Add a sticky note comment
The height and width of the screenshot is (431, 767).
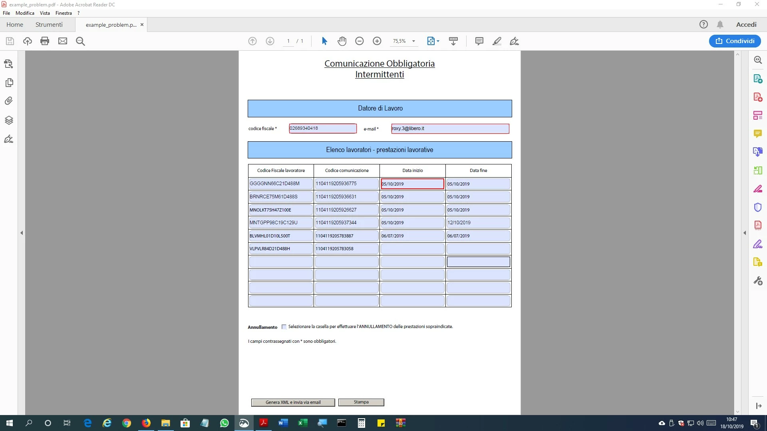(x=479, y=41)
